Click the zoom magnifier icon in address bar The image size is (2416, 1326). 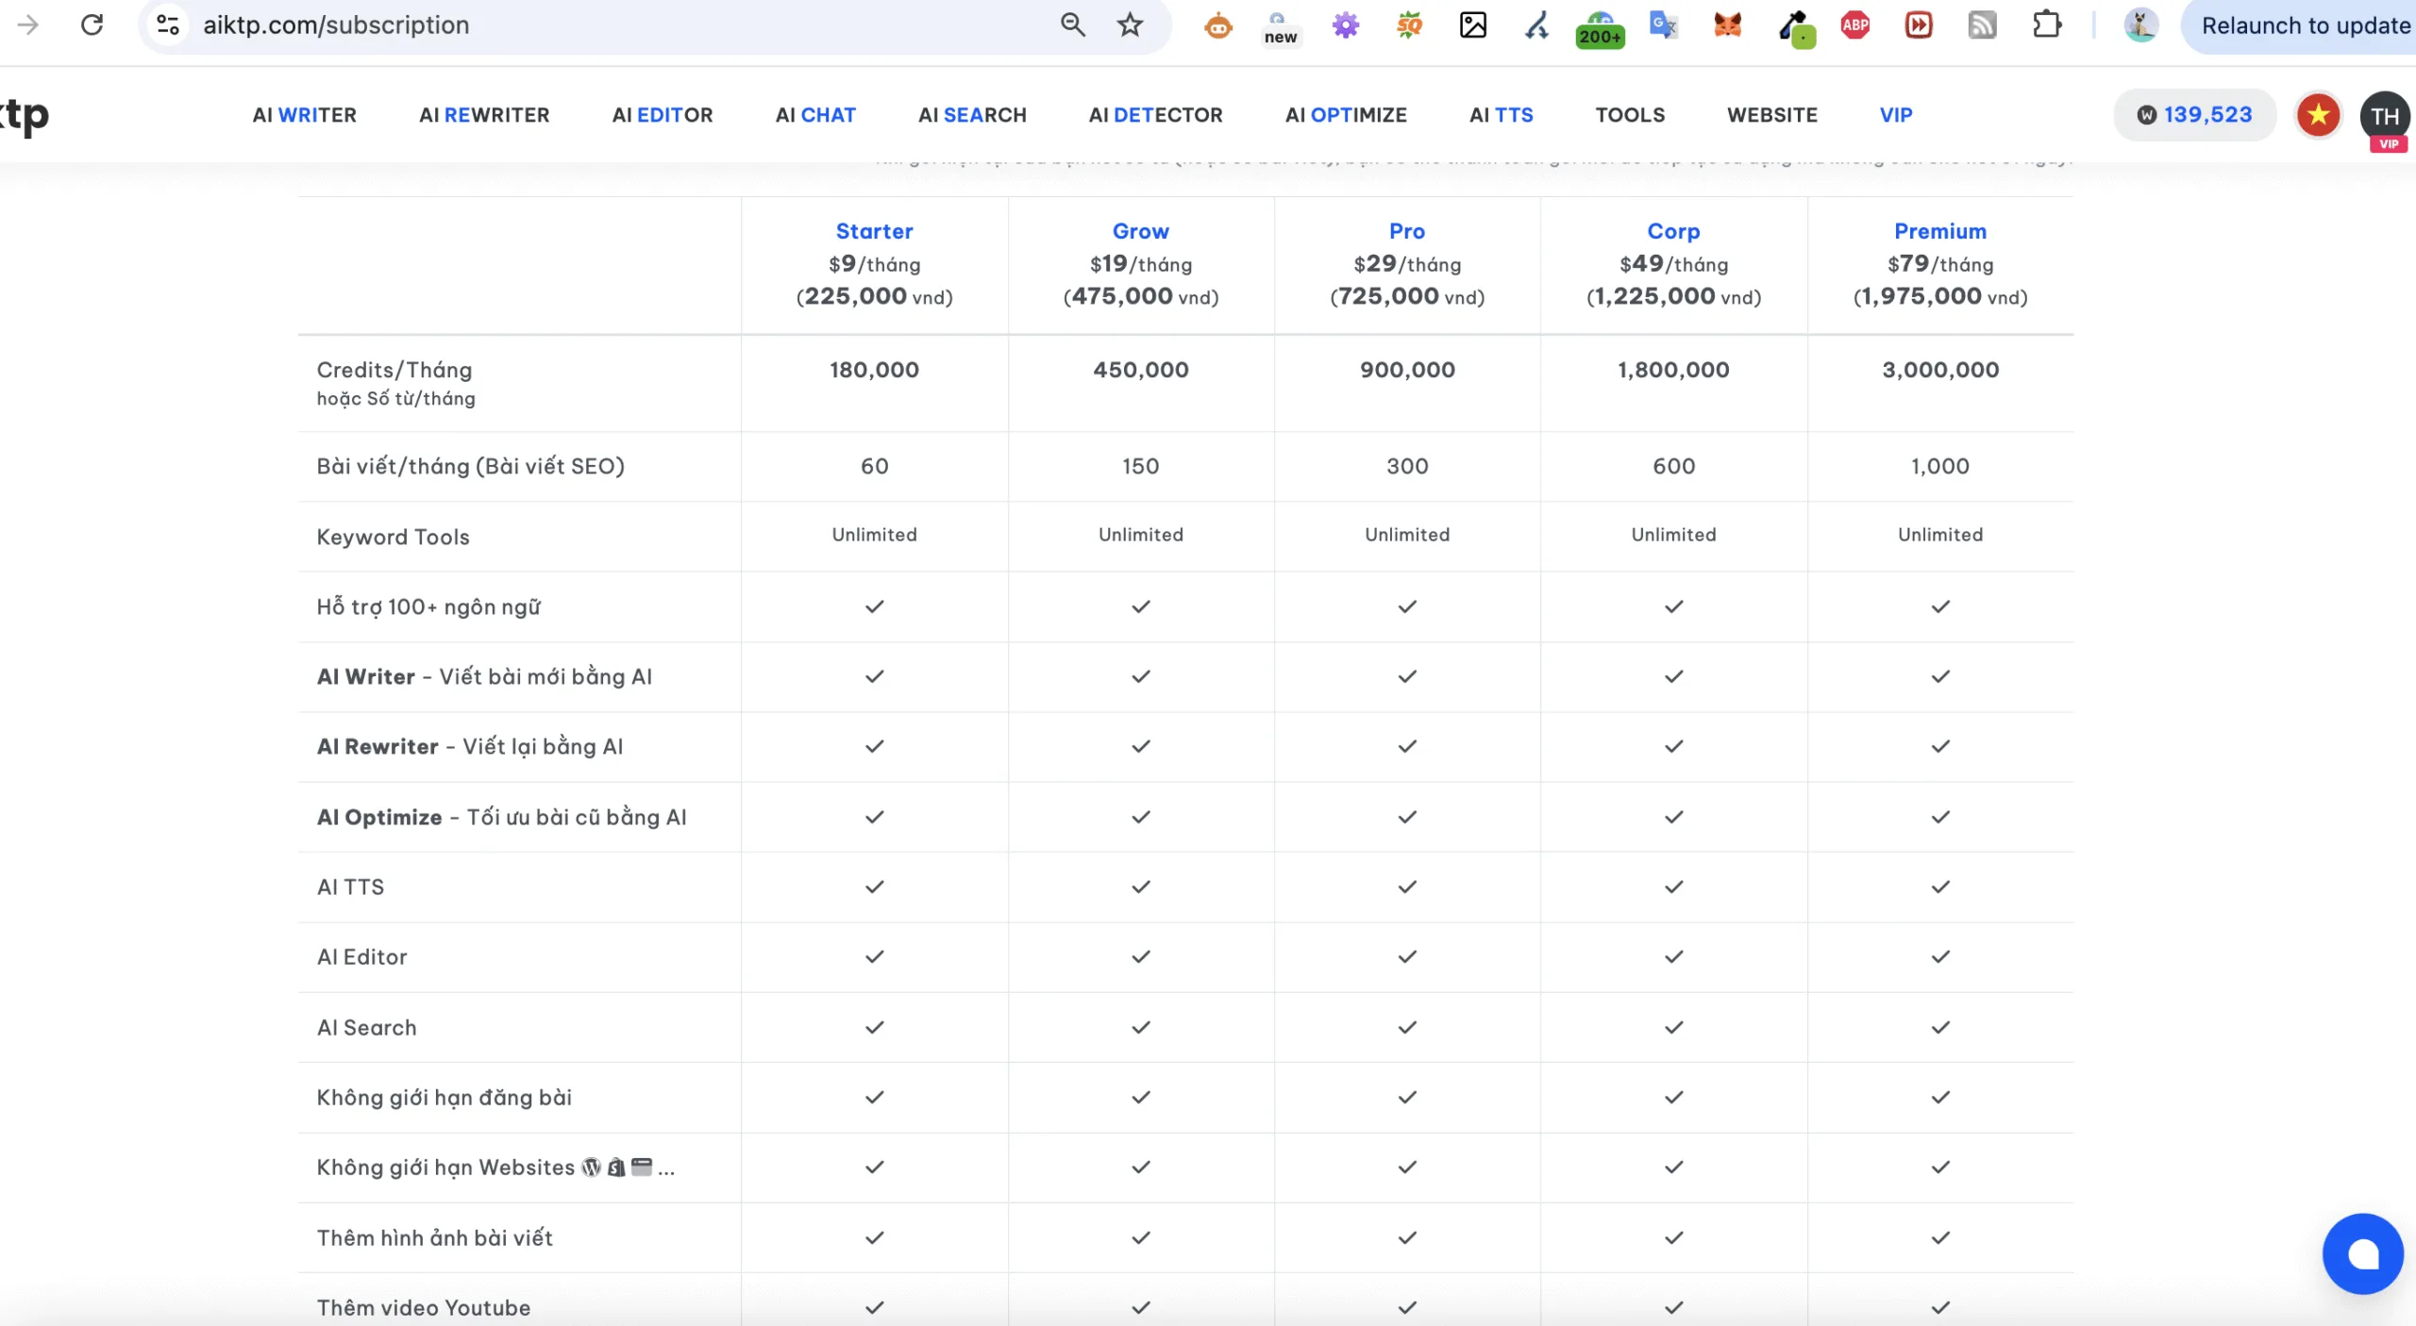(1073, 25)
